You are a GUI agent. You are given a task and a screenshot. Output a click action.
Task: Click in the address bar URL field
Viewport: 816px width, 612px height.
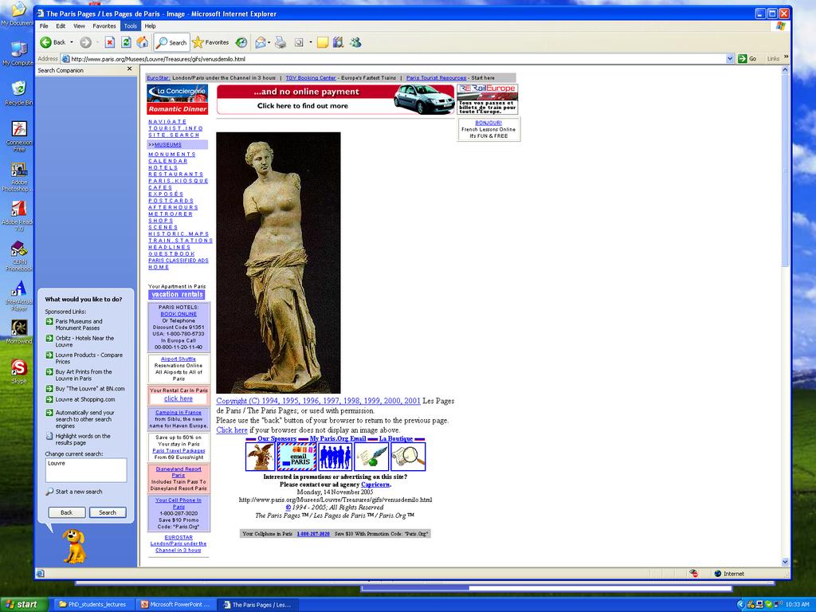pyautogui.click(x=395, y=59)
